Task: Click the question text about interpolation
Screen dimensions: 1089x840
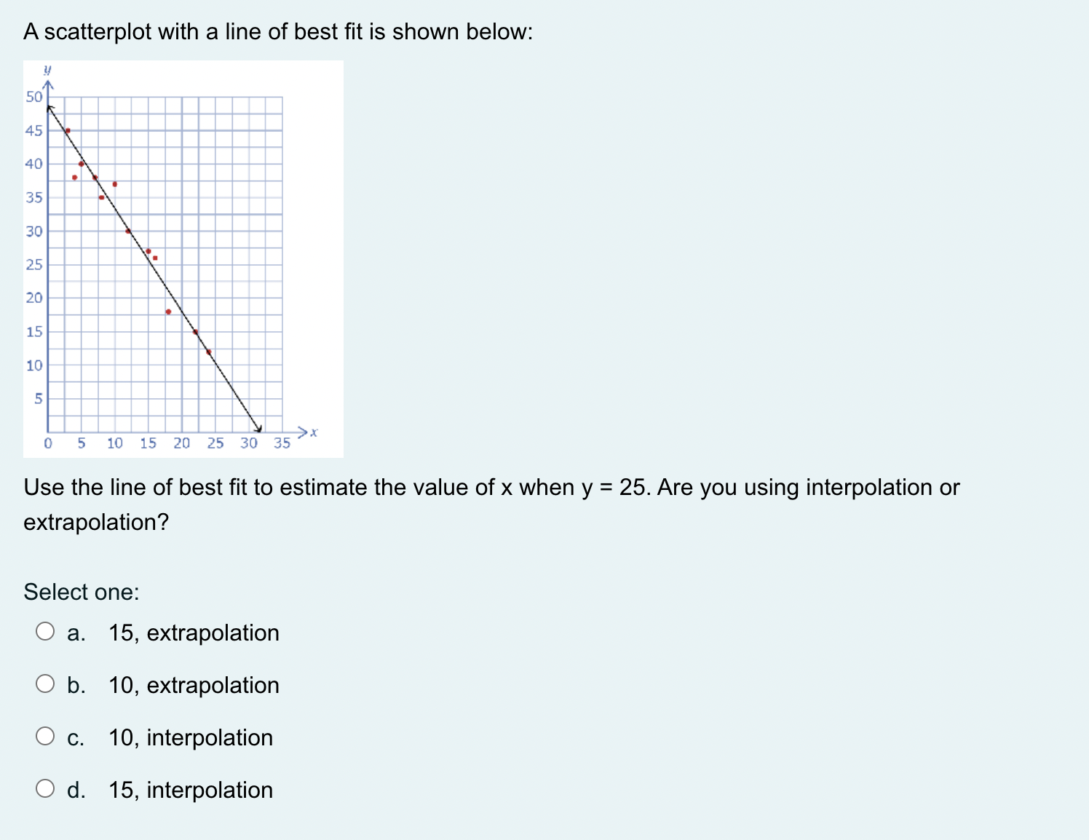Action: click(x=491, y=488)
